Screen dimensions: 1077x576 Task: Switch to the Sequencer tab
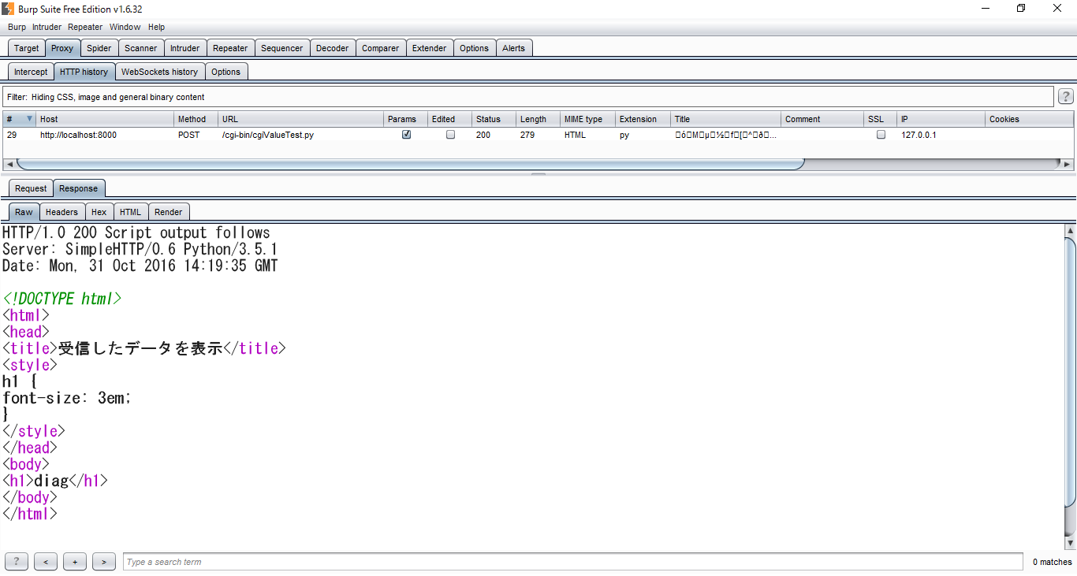[281, 48]
